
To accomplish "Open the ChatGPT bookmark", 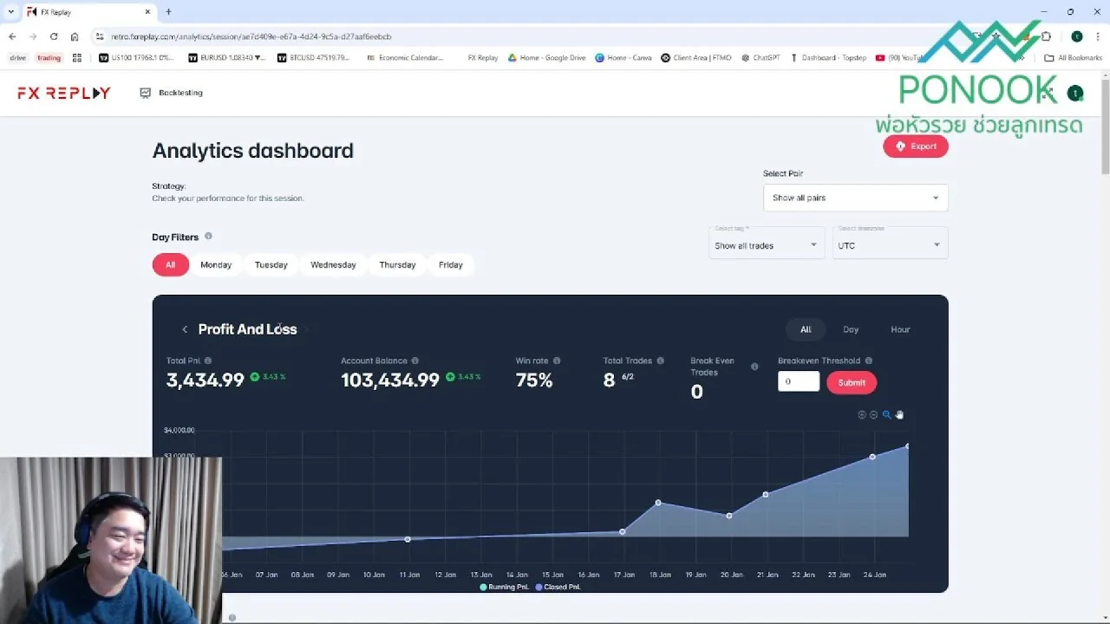I will (761, 58).
